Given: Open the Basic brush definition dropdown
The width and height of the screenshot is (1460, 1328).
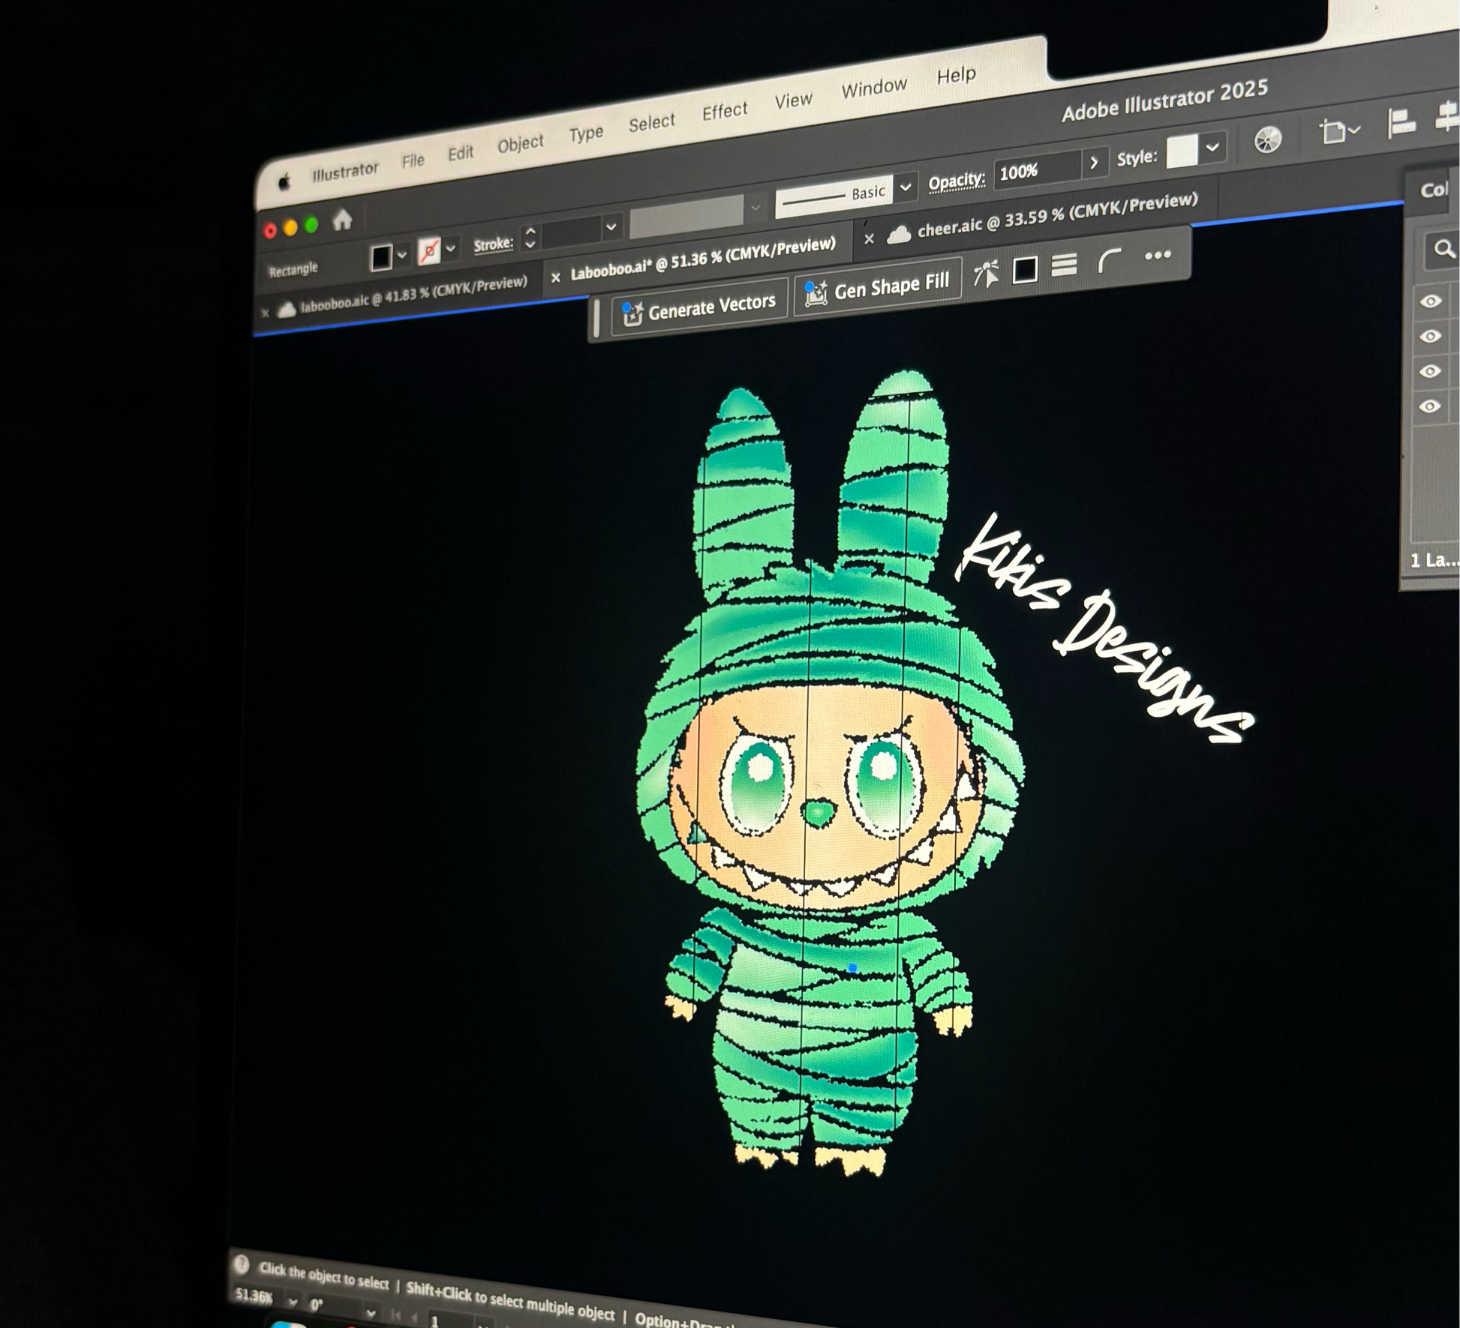Looking at the screenshot, I should pos(906,187).
